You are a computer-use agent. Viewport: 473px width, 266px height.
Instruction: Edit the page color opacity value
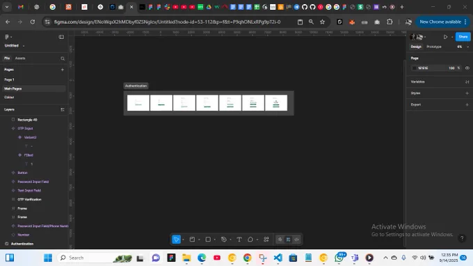click(451, 68)
